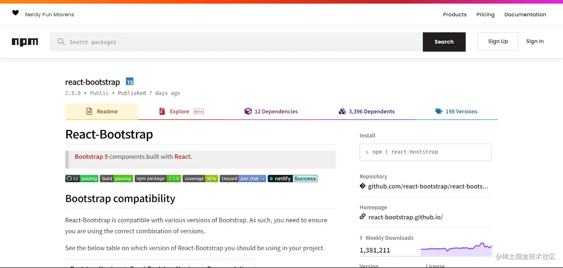The width and height of the screenshot is (563, 268).
Task: Open the coverage 96% badge
Action: (200, 179)
